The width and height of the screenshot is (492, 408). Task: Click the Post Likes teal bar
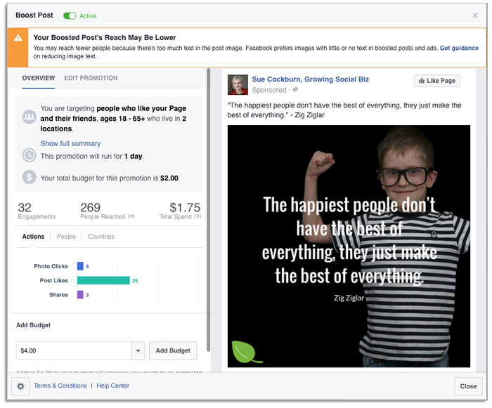pyautogui.click(x=103, y=280)
